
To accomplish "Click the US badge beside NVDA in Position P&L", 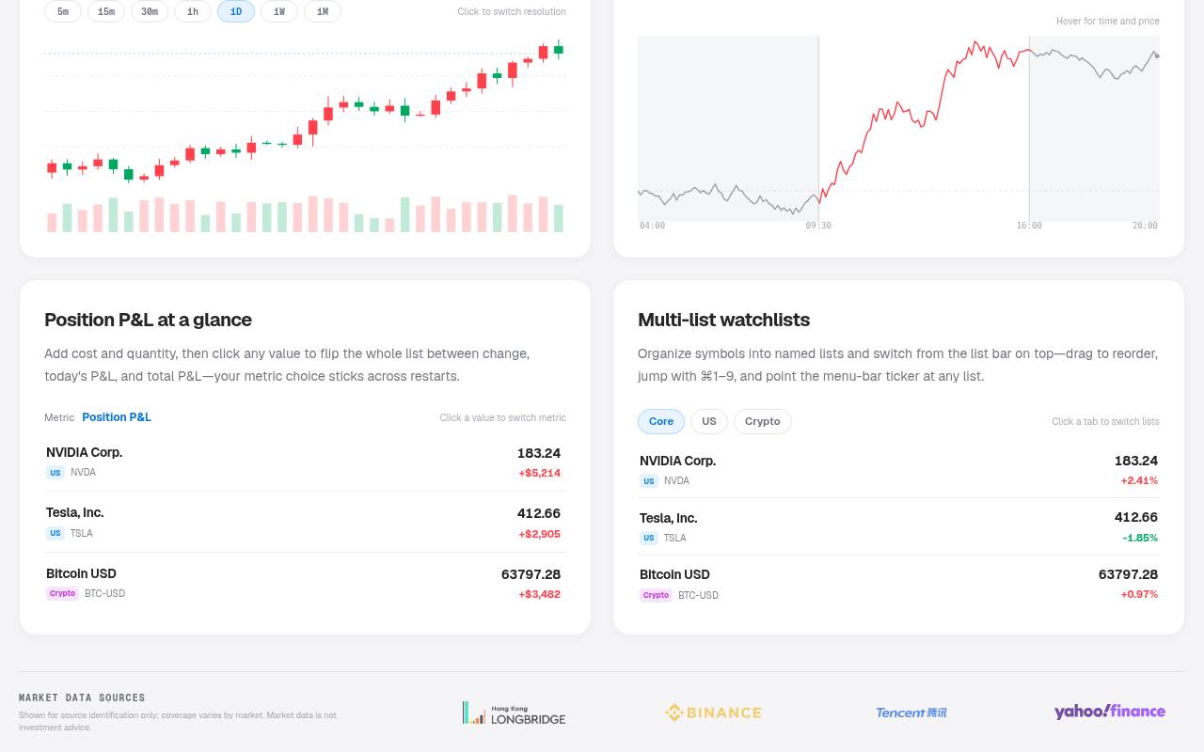I will coord(55,473).
